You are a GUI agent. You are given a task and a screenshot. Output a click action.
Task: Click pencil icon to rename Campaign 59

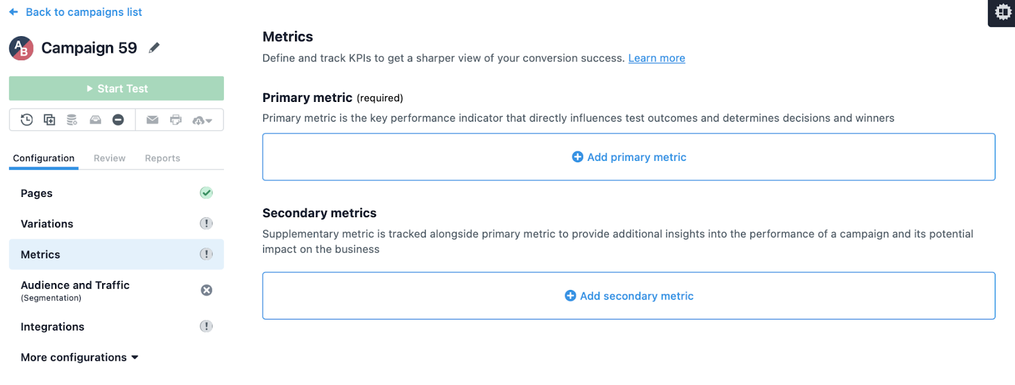(154, 48)
